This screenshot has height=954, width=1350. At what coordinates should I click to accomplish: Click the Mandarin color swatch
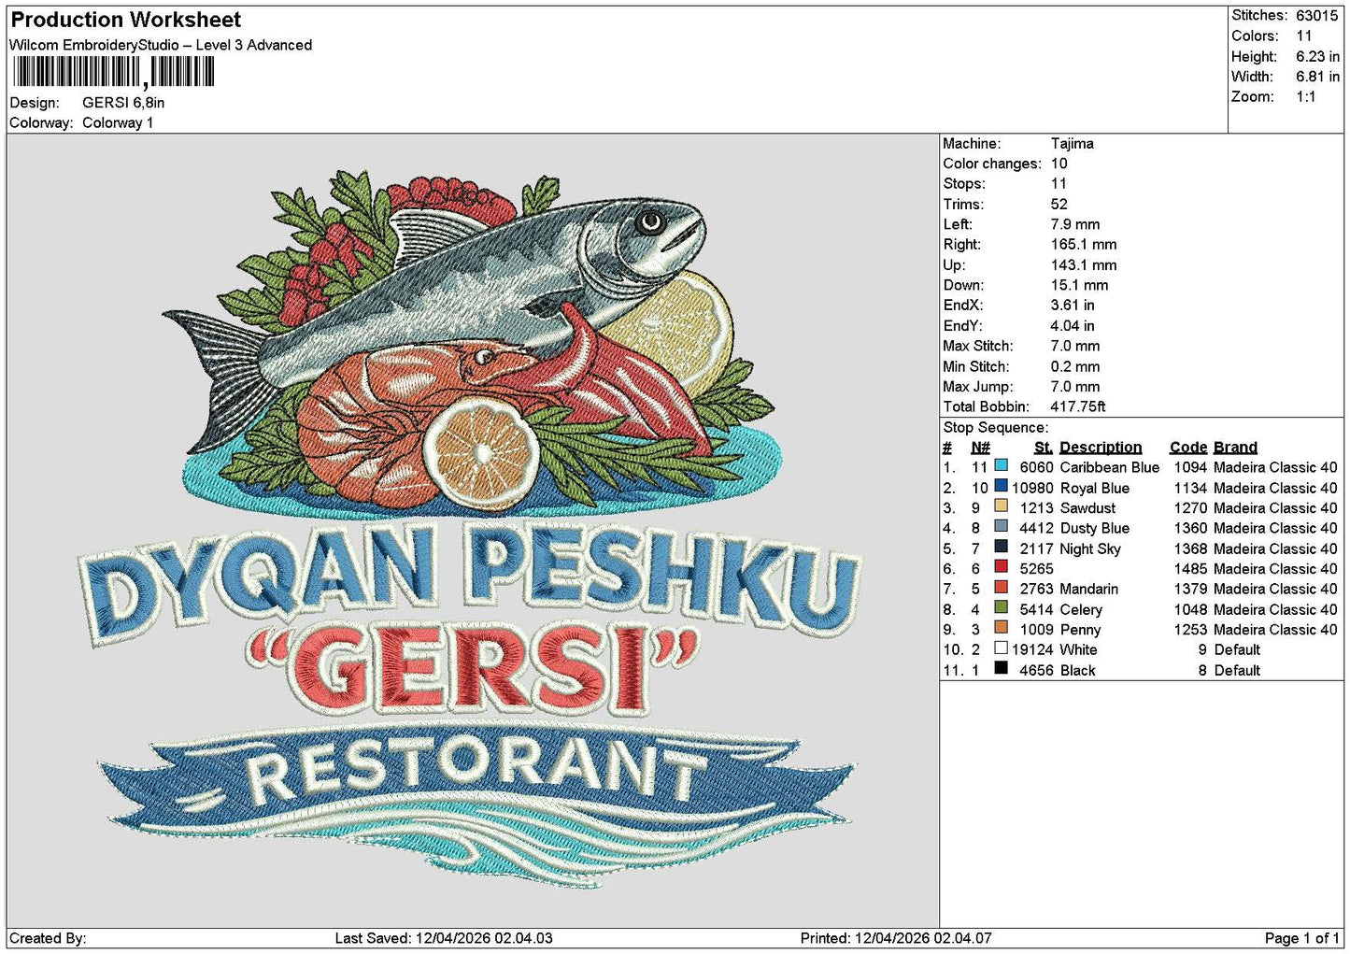coord(1002,588)
